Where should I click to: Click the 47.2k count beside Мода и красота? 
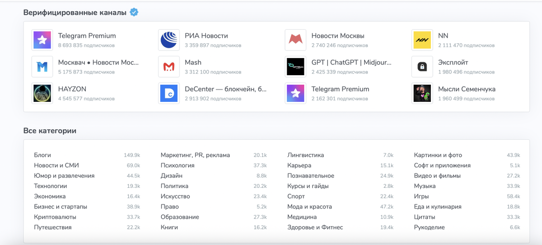tap(387, 207)
